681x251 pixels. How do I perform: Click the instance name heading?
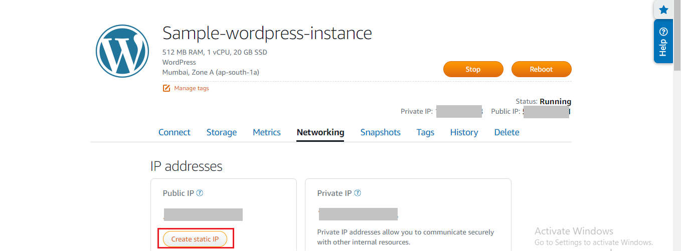(x=267, y=33)
